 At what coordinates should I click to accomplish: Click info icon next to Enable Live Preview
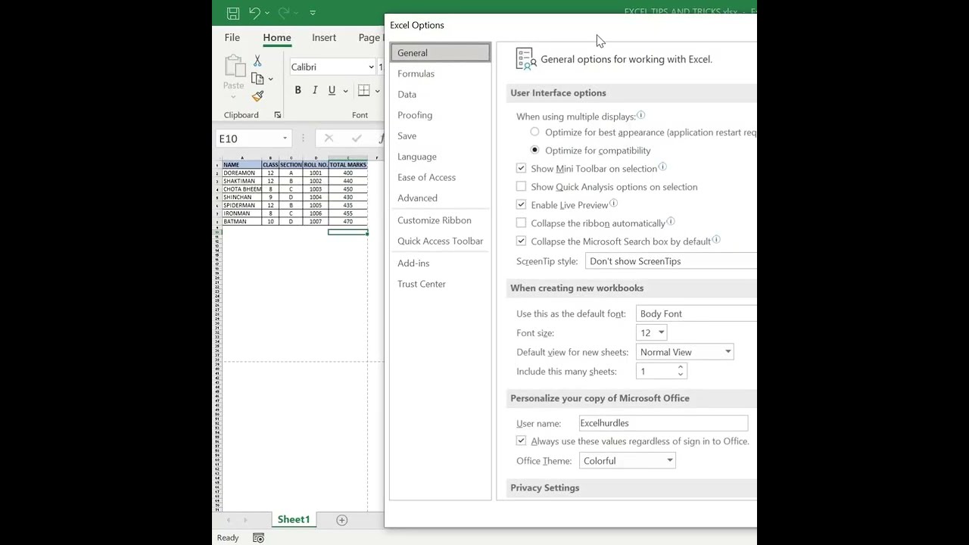[613, 203]
